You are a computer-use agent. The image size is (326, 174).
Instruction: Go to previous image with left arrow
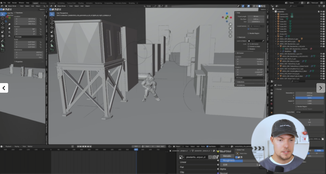tap(4, 88)
